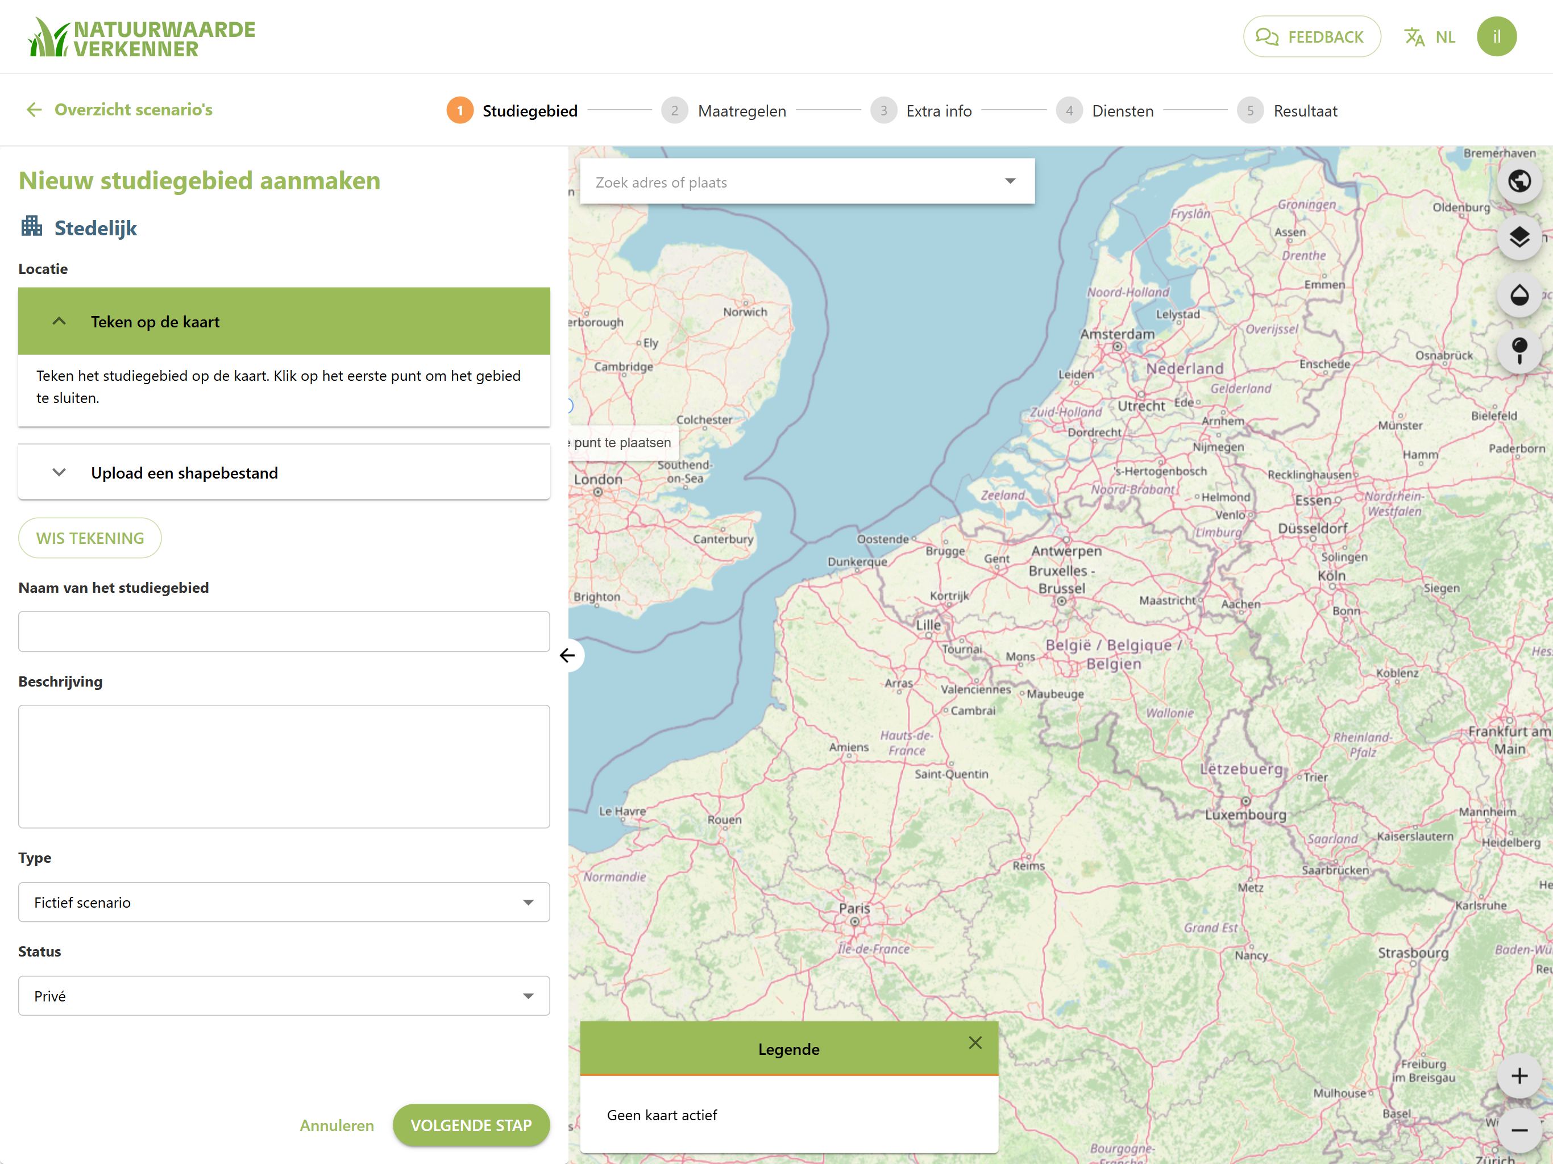
Task: Collapse the Teken op de kaart section
Action: click(284, 322)
